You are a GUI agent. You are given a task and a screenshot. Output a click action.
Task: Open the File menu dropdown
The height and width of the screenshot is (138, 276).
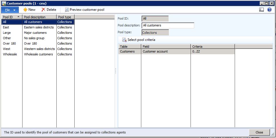click(10, 10)
